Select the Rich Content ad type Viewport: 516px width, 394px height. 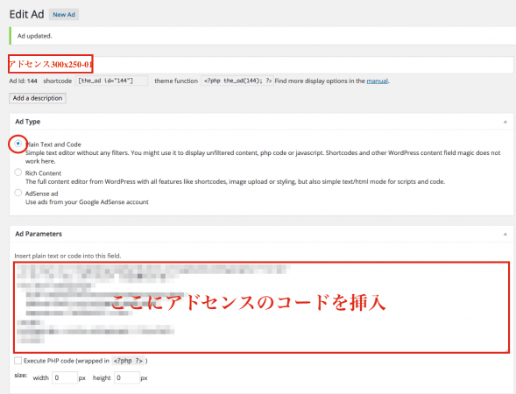coord(18,172)
